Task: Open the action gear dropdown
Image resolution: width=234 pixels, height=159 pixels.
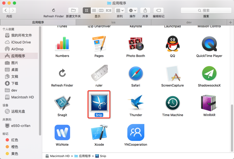Action: pyautogui.click(x=133, y=10)
